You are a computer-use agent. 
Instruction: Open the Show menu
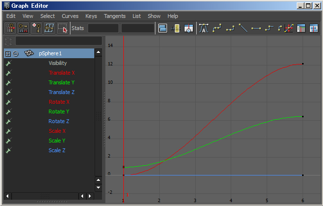[154, 16]
